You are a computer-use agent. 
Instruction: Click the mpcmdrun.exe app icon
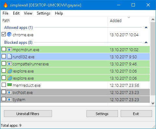click(x=9, y=50)
